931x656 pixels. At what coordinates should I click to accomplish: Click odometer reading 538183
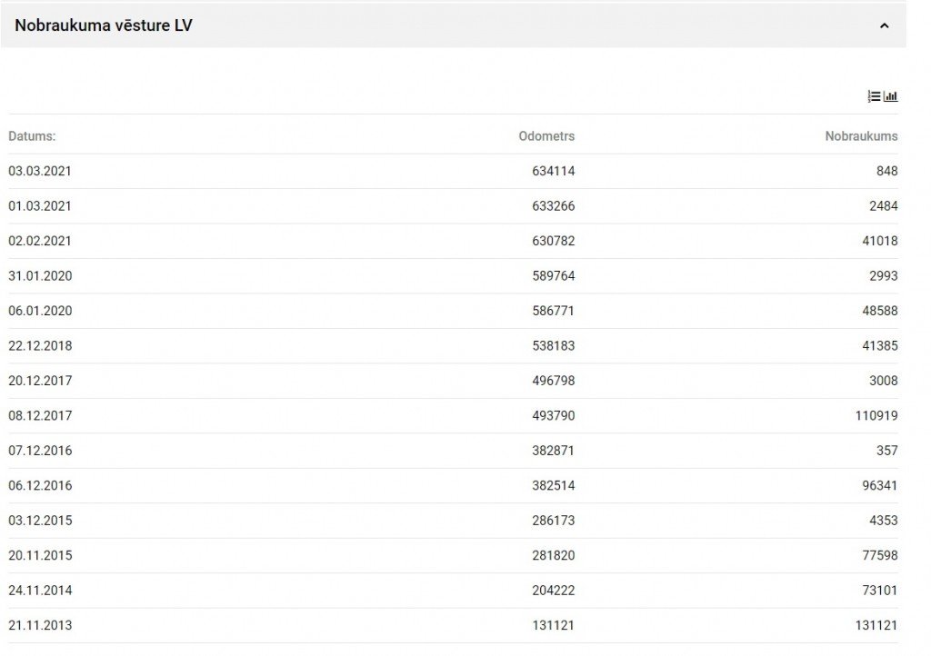pyautogui.click(x=554, y=346)
